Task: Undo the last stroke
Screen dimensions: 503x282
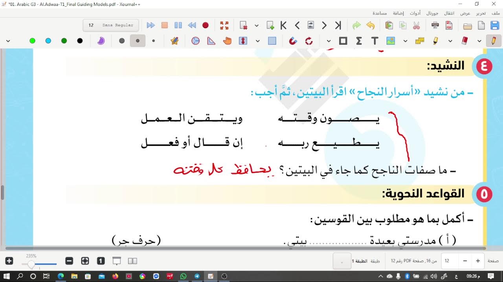Action: [x=370, y=25]
